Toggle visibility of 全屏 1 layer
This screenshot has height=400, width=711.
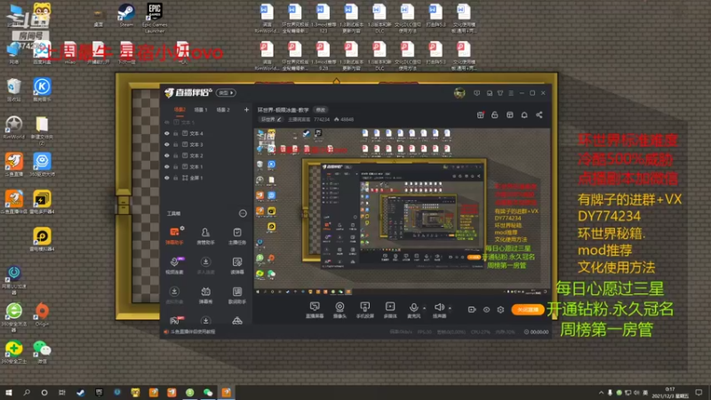tap(167, 178)
